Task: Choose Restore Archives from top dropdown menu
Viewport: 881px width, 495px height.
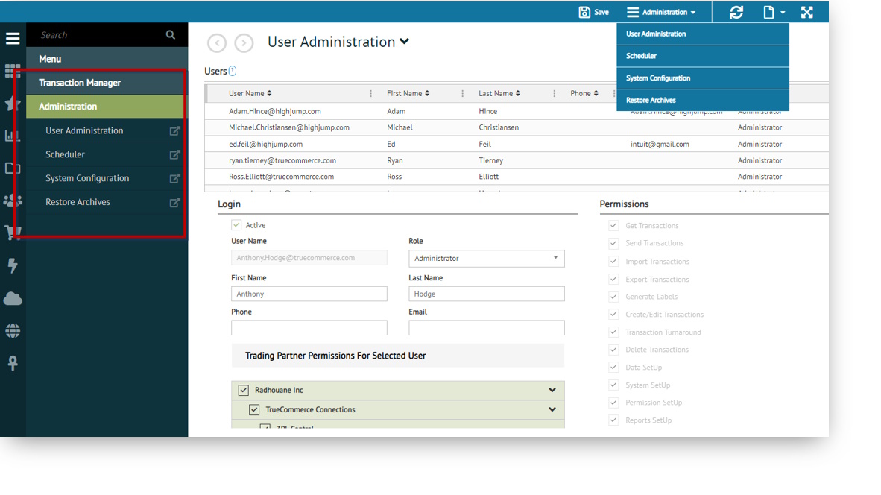Action: pyautogui.click(x=651, y=100)
